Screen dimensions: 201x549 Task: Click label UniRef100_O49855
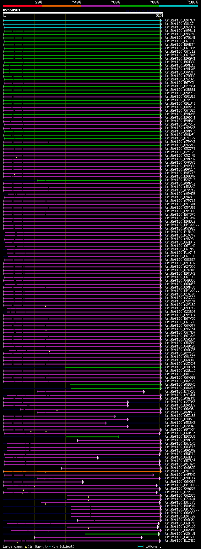coord(180,281)
